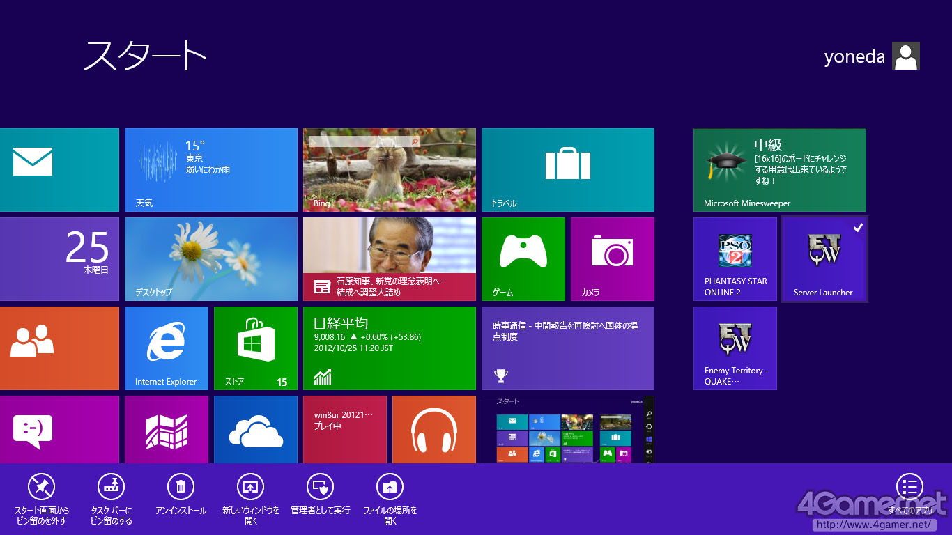Click the アンインストール trash button
Viewport: 952px width, 535px height.
(181, 495)
